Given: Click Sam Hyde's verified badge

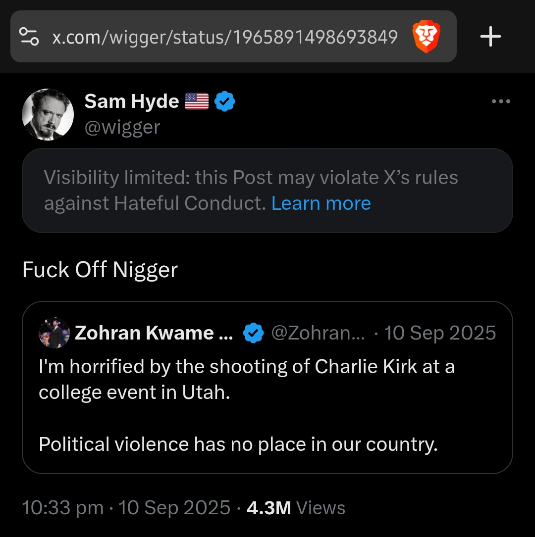Looking at the screenshot, I should point(225,101).
